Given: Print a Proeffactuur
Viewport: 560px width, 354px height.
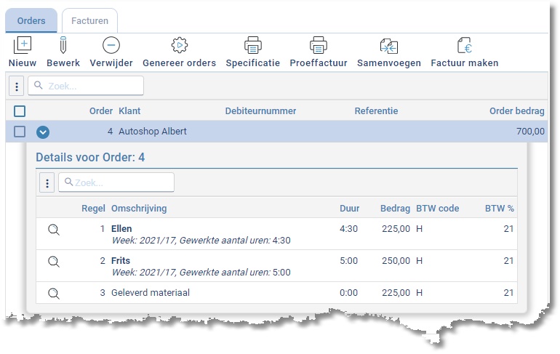Looking at the screenshot, I should coord(319,46).
